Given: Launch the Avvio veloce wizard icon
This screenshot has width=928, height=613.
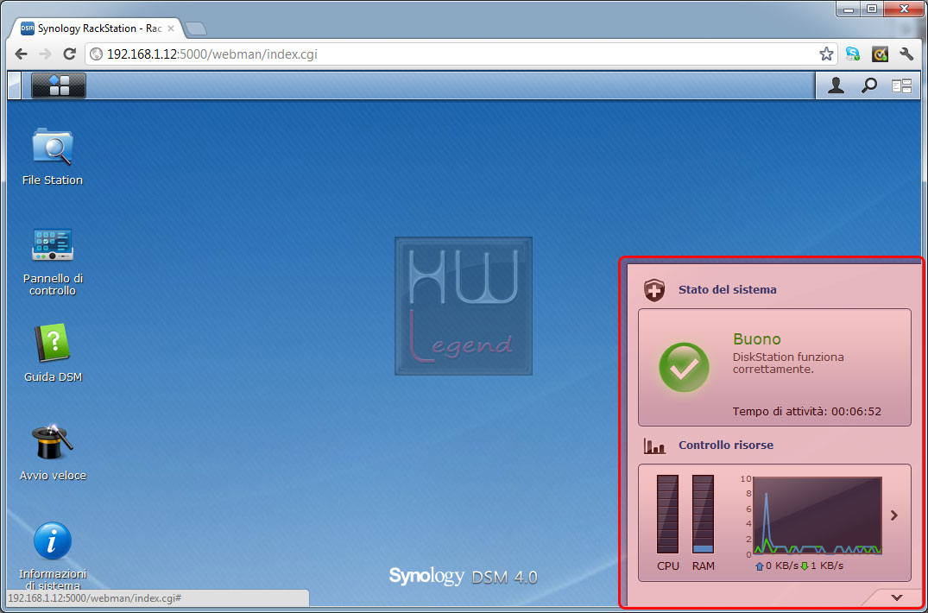Looking at the screenshot, I should [x=52, y=441].
